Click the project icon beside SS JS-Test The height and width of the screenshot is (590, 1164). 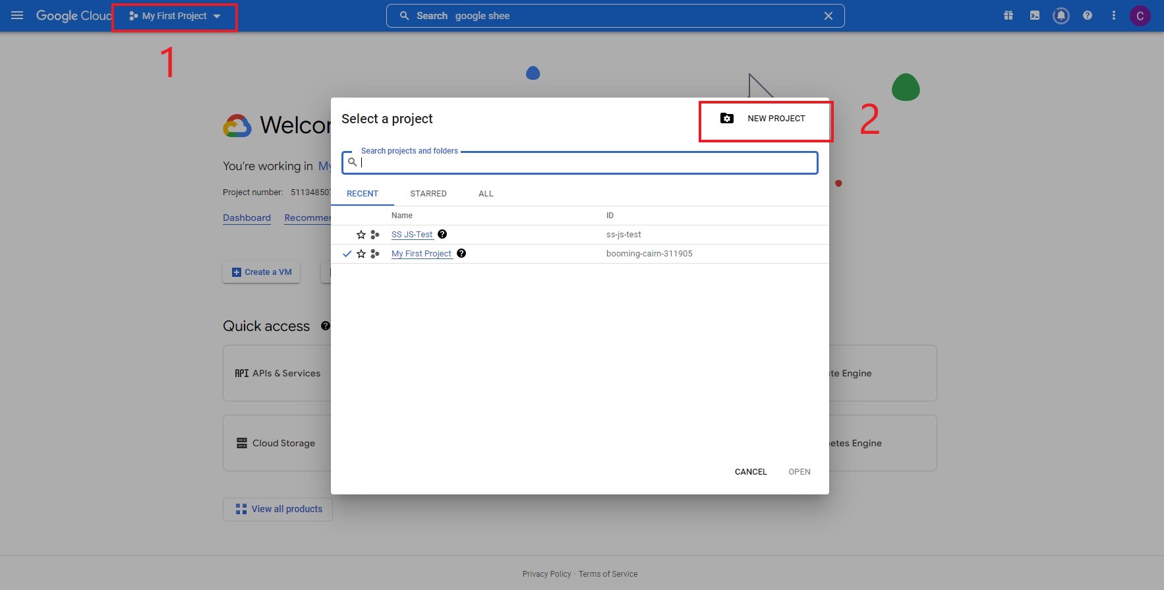coord(375,235)
